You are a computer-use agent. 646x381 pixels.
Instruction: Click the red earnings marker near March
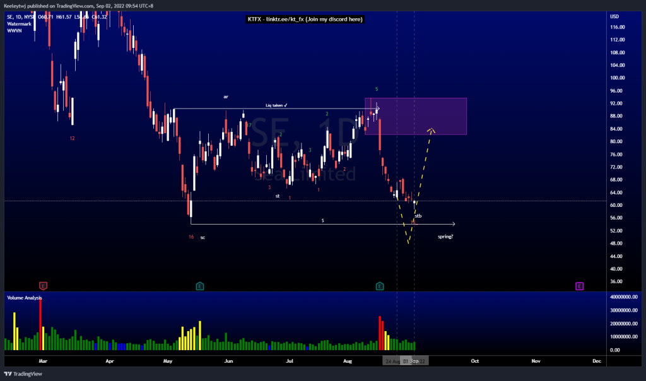tap(42, 286)
